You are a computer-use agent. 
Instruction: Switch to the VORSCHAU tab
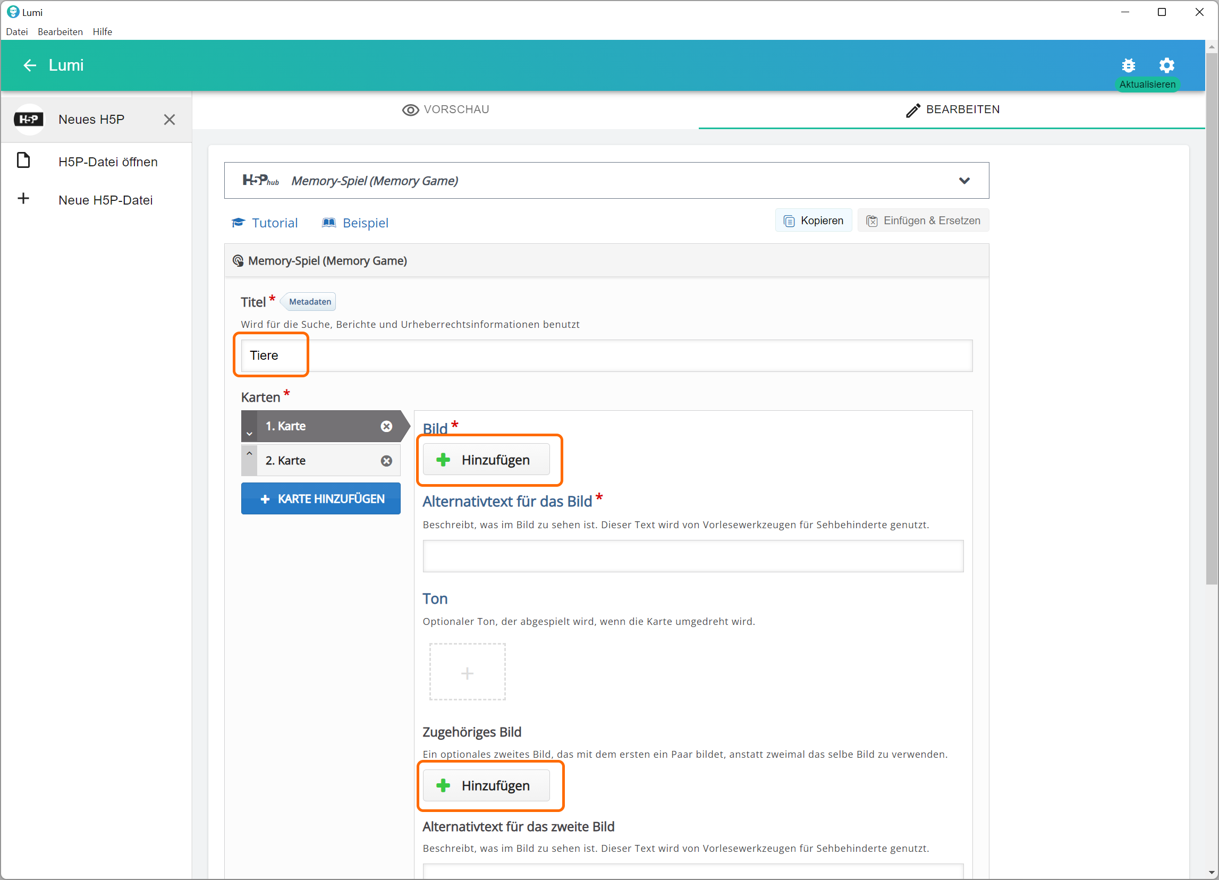coord(446,109)
